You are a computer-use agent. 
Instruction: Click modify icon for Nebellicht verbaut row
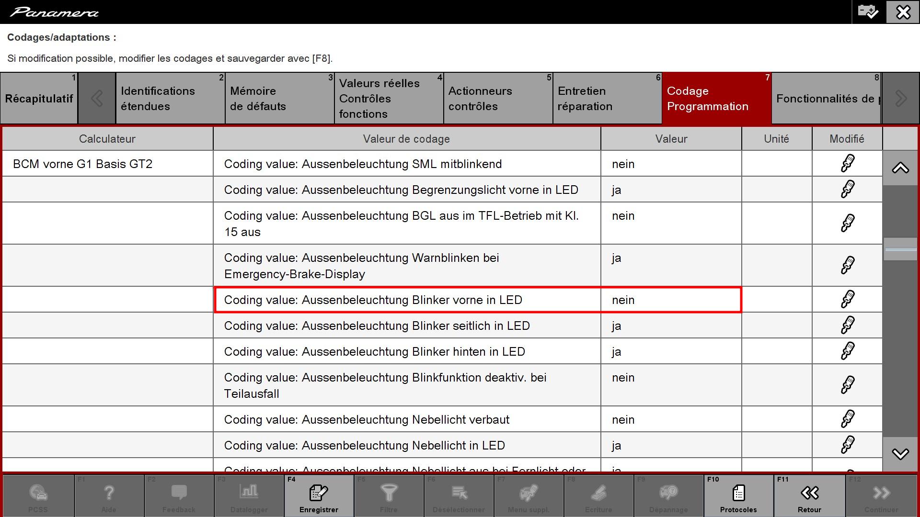(x=847, y=419)
